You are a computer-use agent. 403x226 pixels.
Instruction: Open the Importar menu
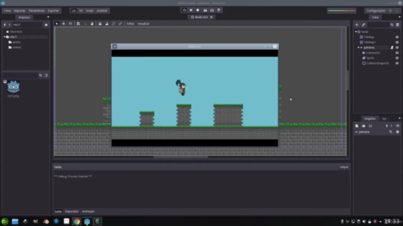pyautogui.click(x=20, y=11)
